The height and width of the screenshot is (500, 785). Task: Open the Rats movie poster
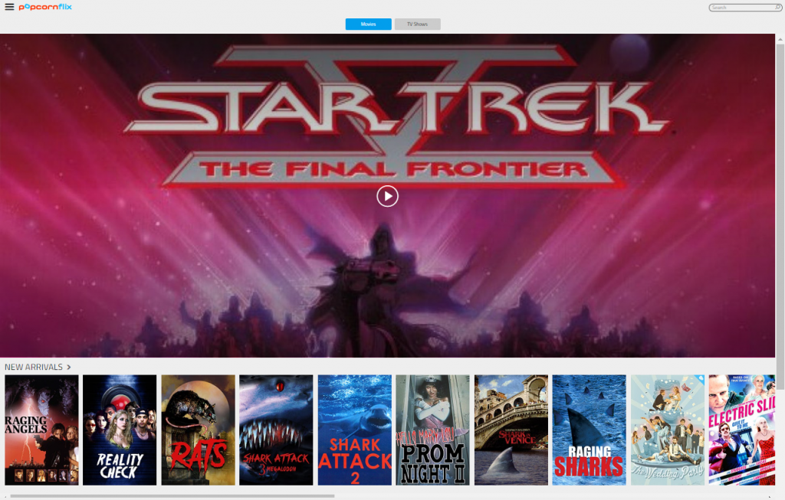point(199,430)
